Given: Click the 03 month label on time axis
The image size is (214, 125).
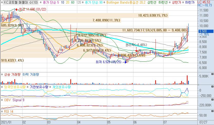Looking at the screenshot, I should click(x=49, y=122).
